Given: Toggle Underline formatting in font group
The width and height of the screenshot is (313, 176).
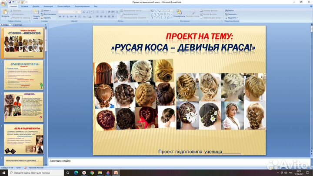Looking at the screenshot, I should (x=67, y=17).
